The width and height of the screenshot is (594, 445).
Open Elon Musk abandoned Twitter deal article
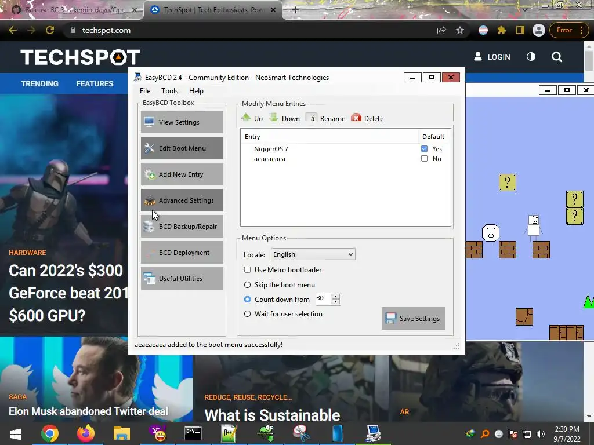(88, 411)
